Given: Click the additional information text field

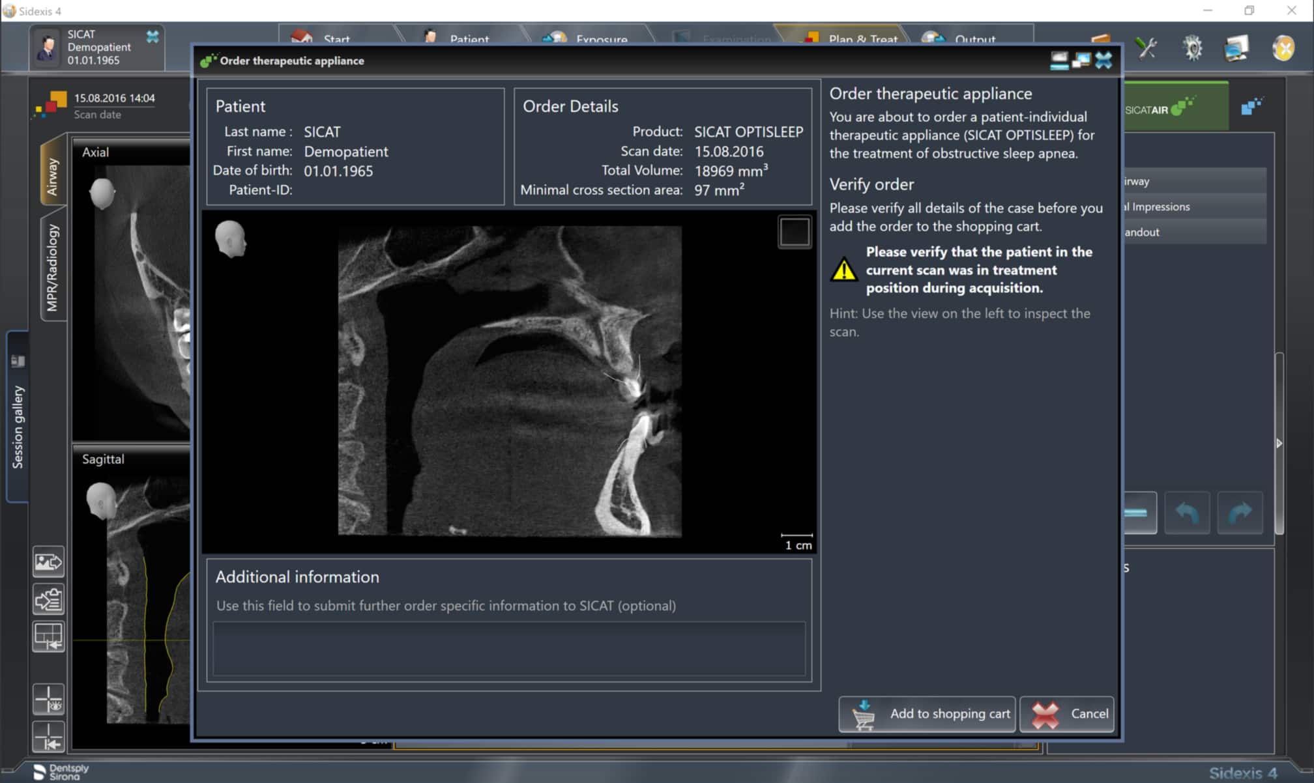Looking at the screenshot, I should (509, 649).
